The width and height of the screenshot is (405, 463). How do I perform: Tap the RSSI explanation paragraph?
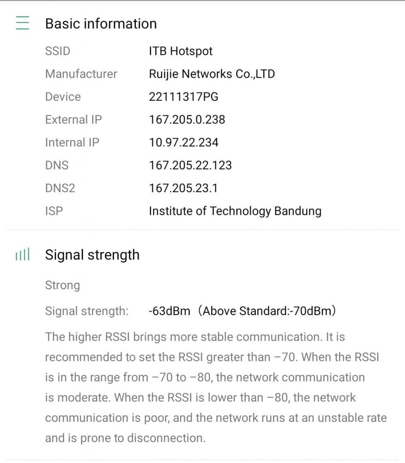[x=215, y=387]
